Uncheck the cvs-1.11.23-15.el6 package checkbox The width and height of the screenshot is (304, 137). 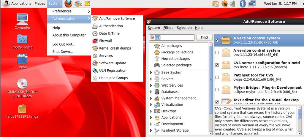click(x=217, y=40)
